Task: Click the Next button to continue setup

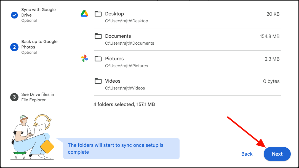Action: coord(277,154)
